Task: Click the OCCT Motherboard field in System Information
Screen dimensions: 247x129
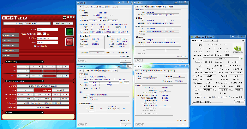Action: pyautogui.click(x=43, y=103)
